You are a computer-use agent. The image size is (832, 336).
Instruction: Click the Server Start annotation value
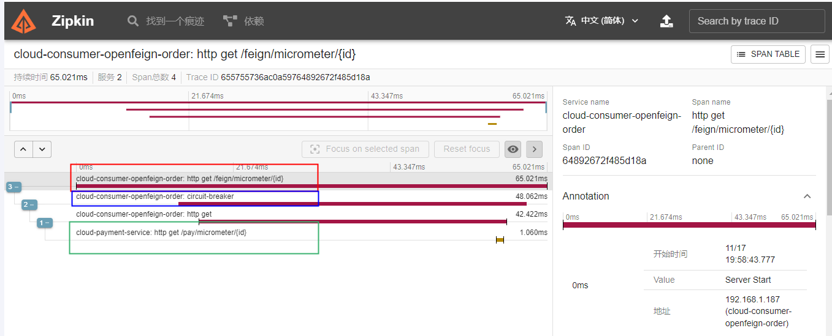pyautogui.click(x=749, y=280)
